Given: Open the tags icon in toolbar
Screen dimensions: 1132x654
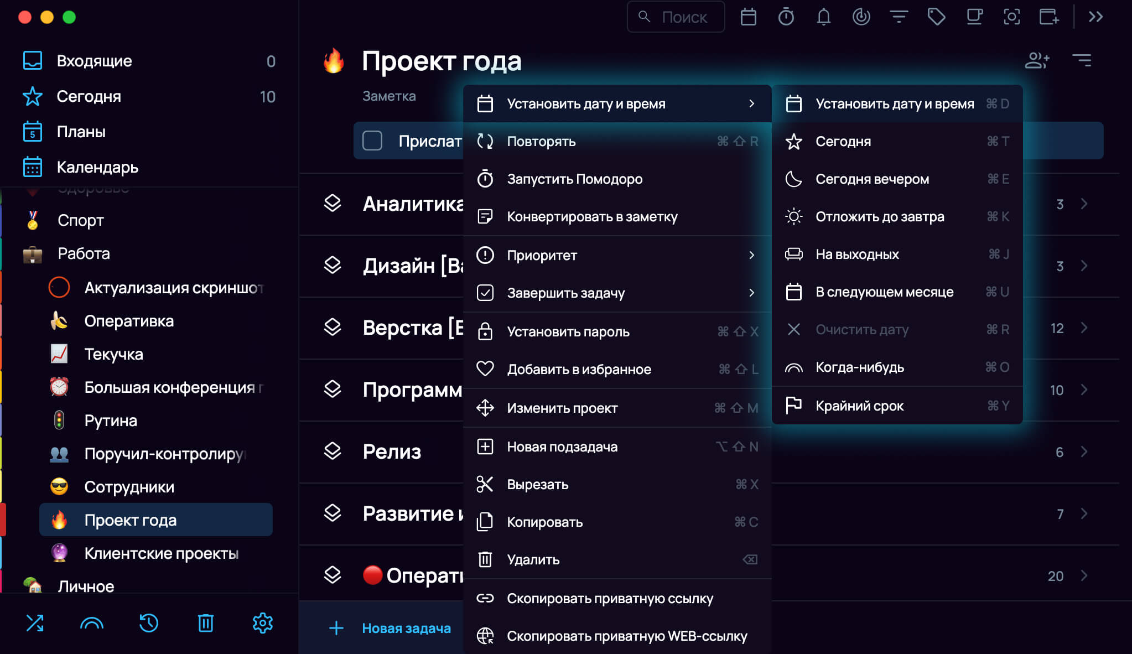Looking at the screenshot, I should 936,17.
